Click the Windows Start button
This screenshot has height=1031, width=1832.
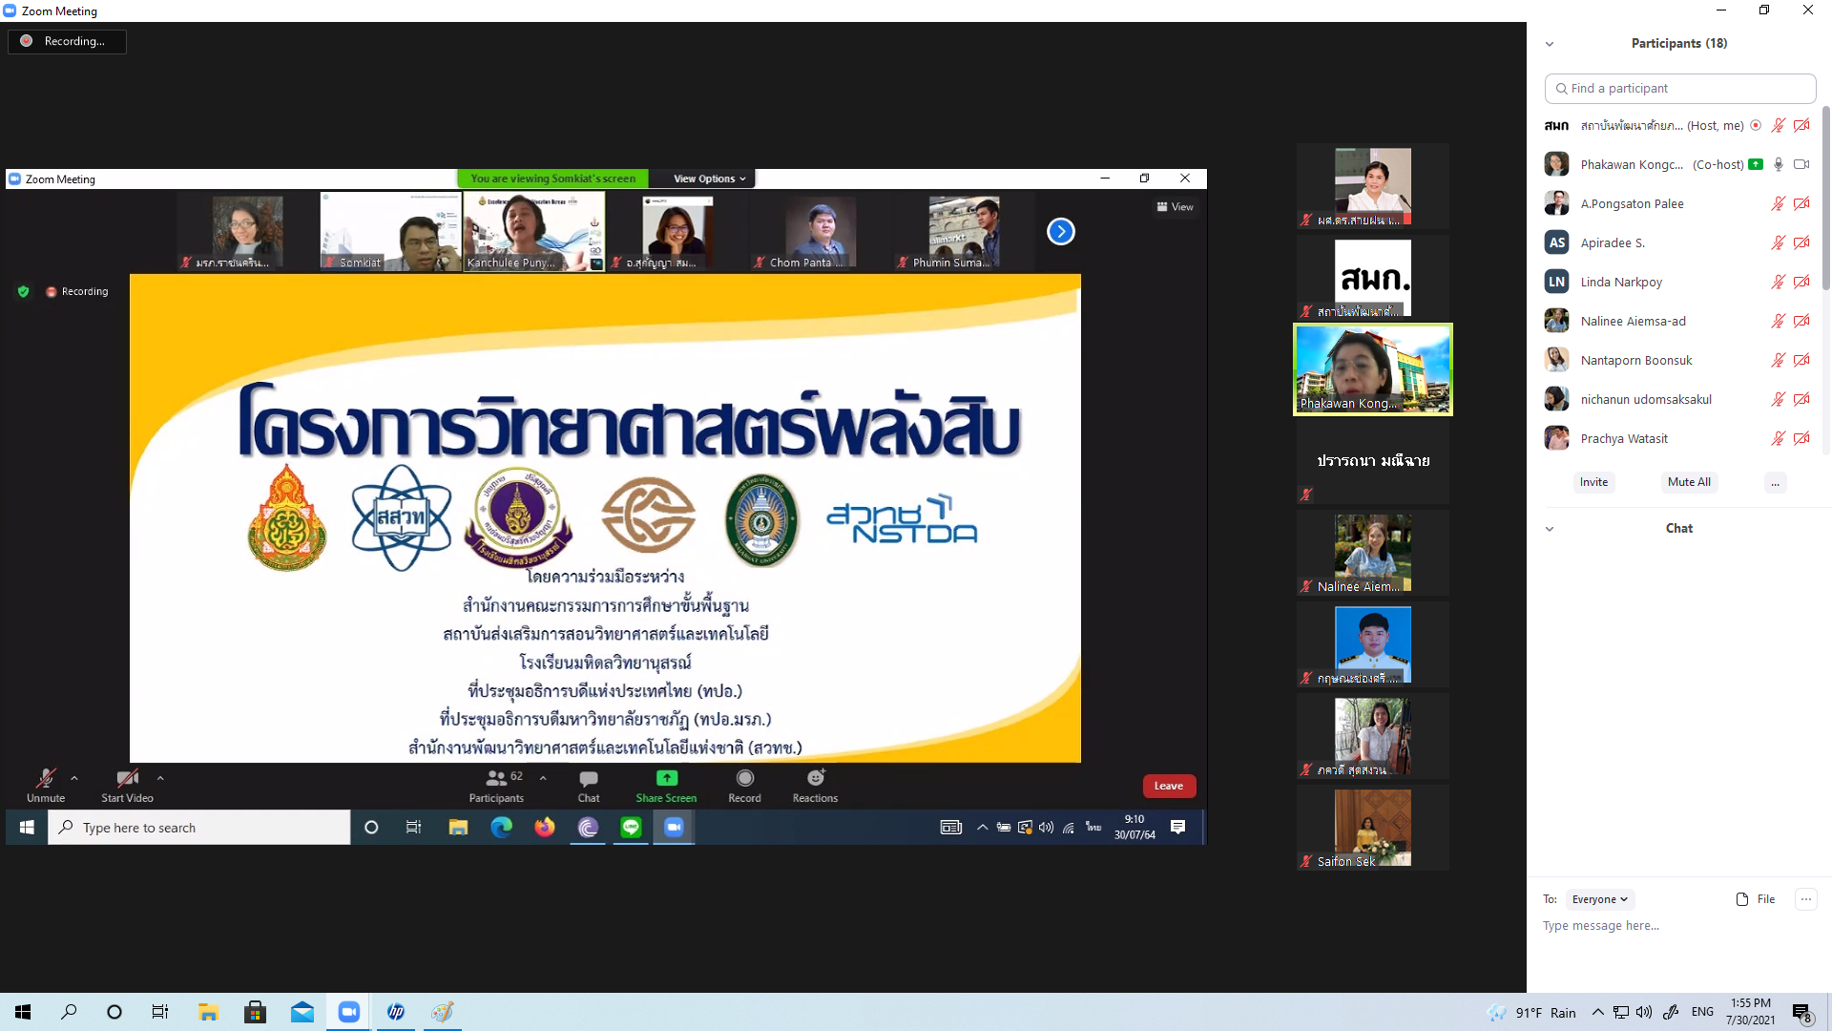tap(23, 1012)
